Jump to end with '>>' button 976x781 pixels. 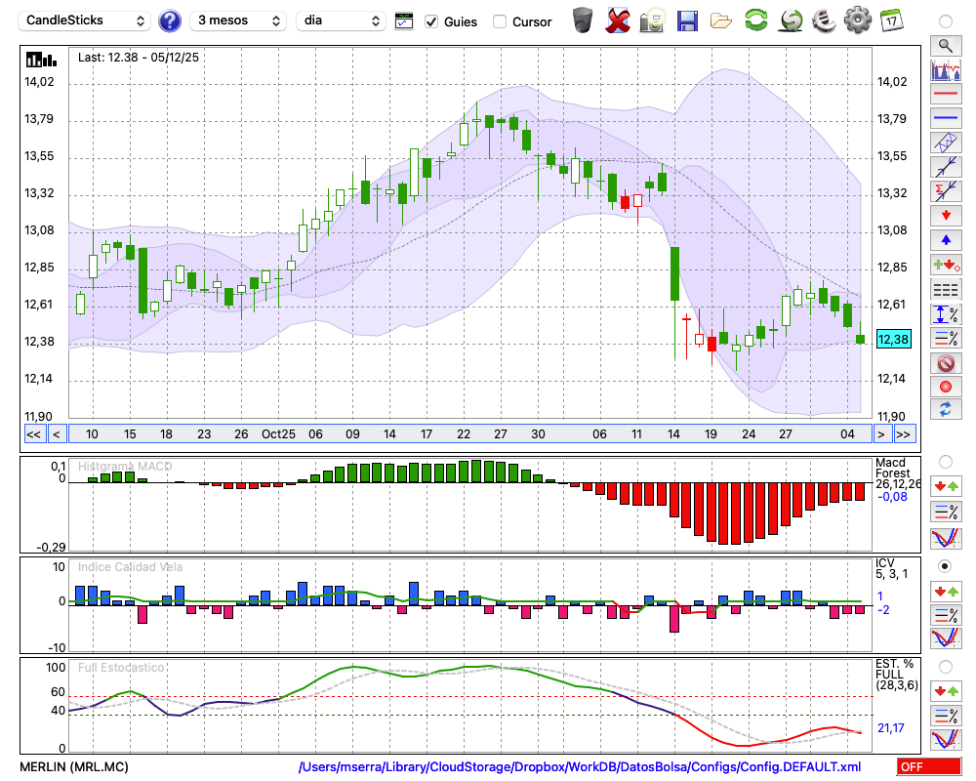coord(904,434)
